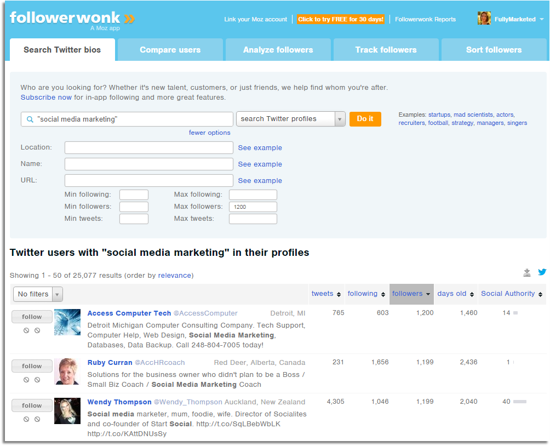The image size is (550, 446).
Task: Follow Ruby Curran
Action: [x=32, y=366]
